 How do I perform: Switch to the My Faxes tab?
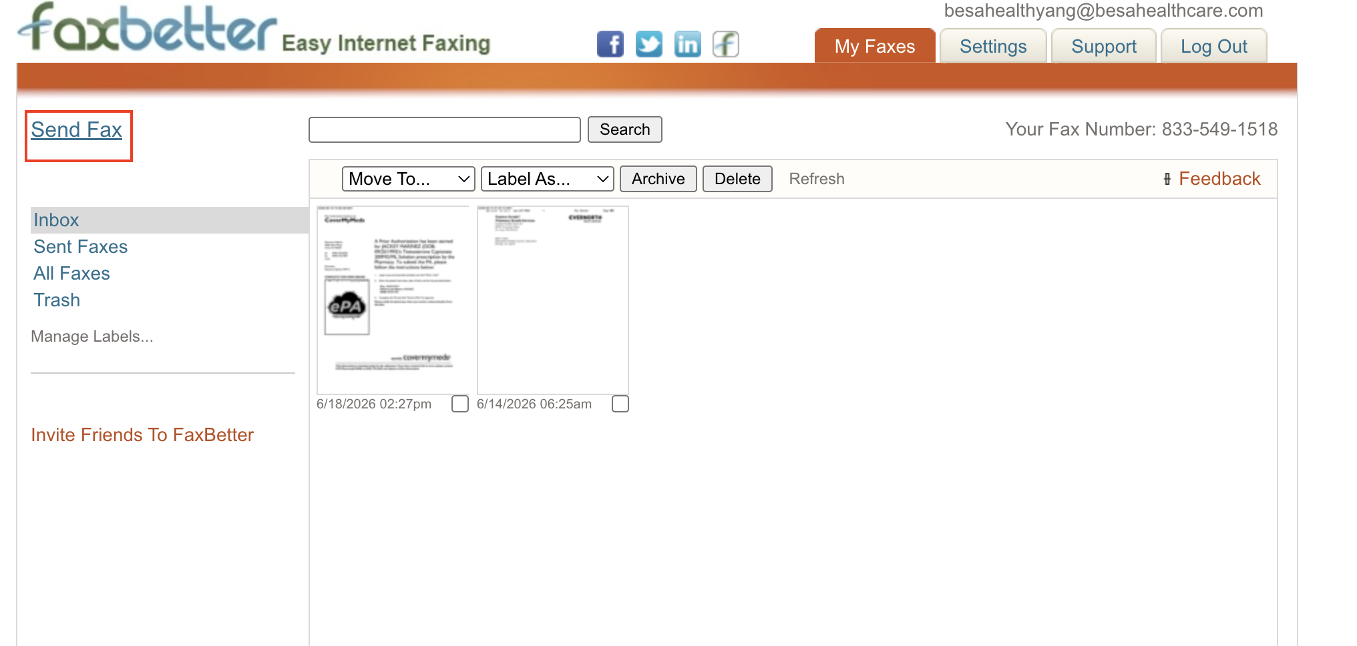pyautogui.click(x=875, y=46)
